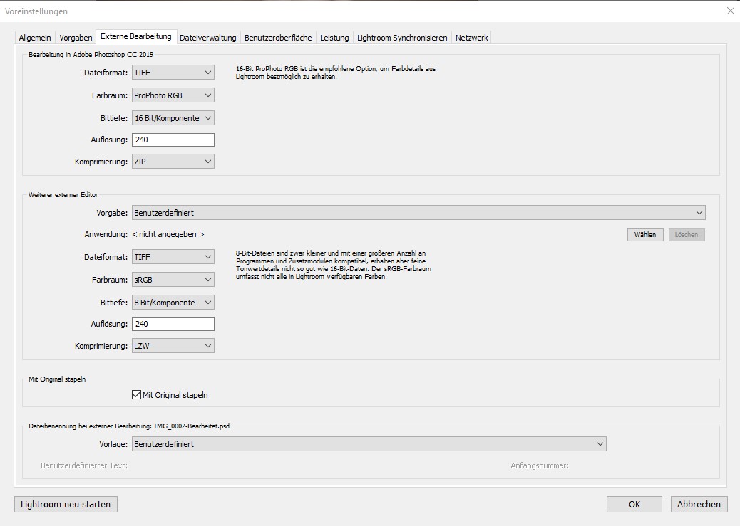
Task: Open the Vorlage Benutzerdefiniert dropdown
Action: (x=369, y=444)
